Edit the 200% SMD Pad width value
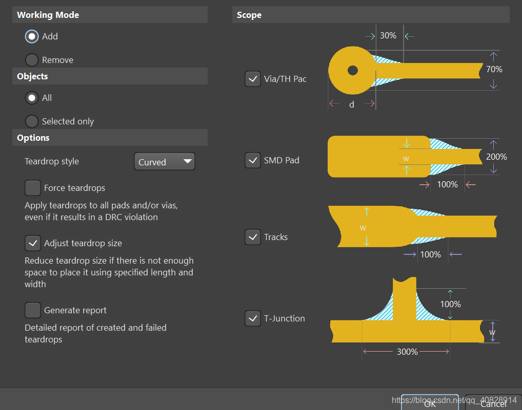Viewport: 522px width, 410px height. [496, 157]
